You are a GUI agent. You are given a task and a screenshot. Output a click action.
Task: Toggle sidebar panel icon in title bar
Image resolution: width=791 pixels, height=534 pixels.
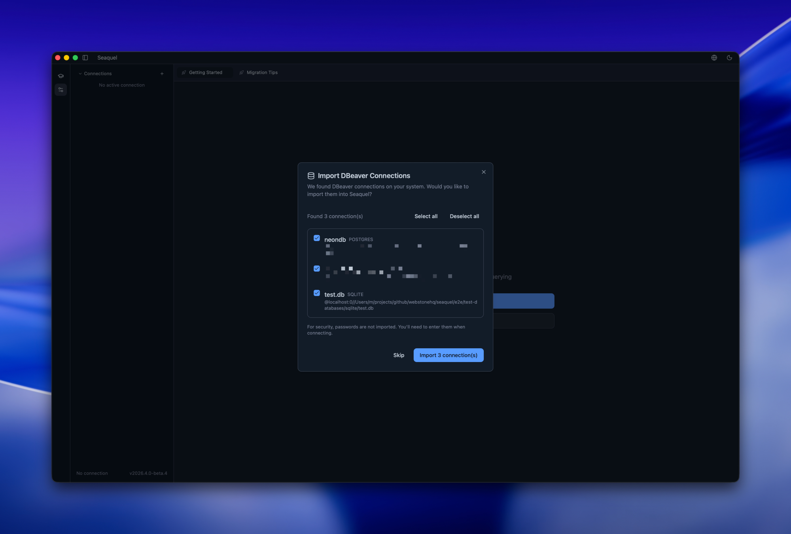click(x=85, y=58)
